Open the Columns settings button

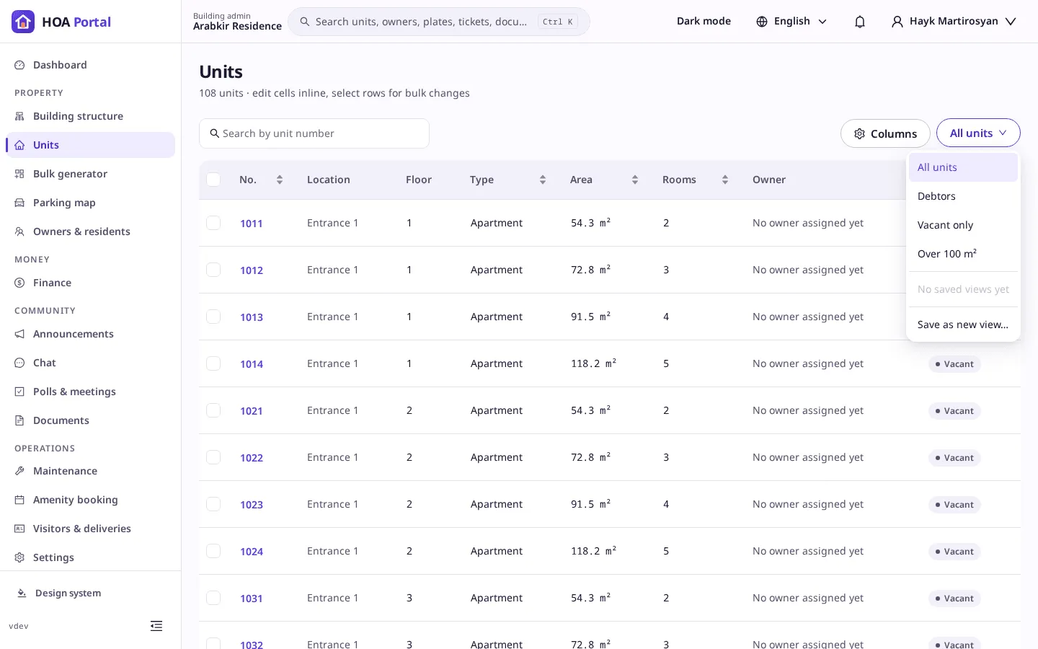[x=885, y=133]
